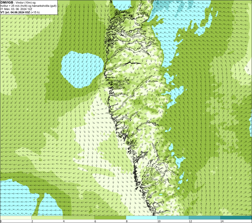The height and width of the screenshot is (223, 252).
Task: Click the 10-12 m/s cyan legend swatch
Action: (173, 217)
